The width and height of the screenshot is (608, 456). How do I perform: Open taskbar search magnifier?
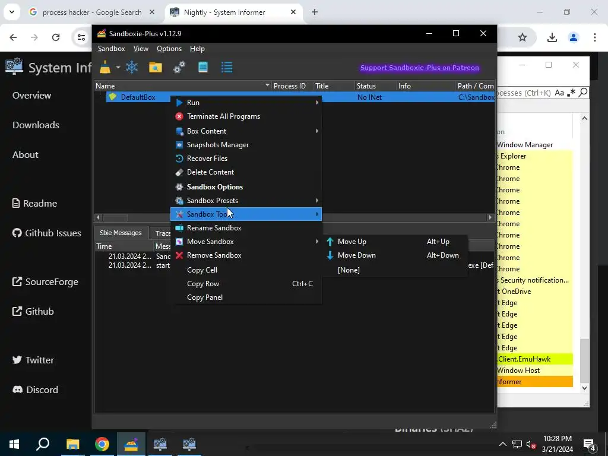(x=43, y=444)
